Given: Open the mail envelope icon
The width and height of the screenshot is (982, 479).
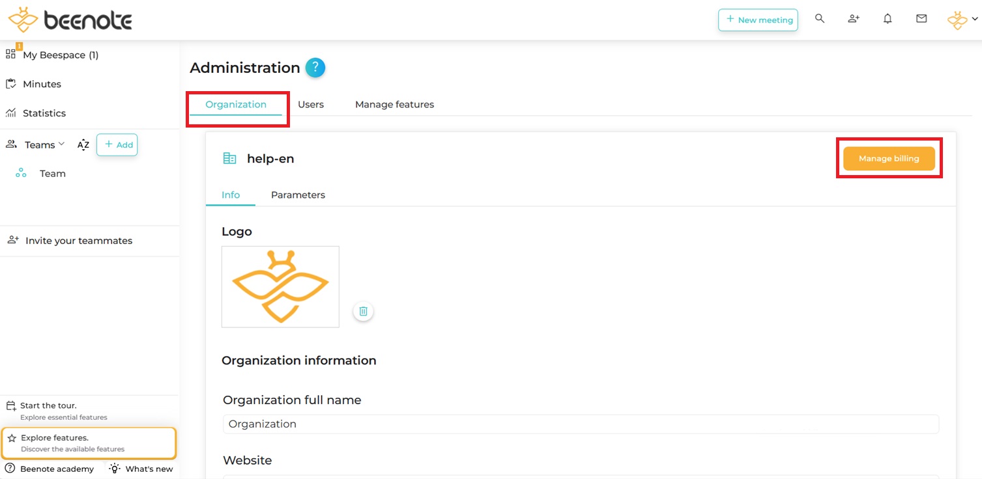Looking at the screenshot, I should coord(921,19).
